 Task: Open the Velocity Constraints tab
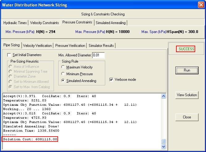(44, 23)
